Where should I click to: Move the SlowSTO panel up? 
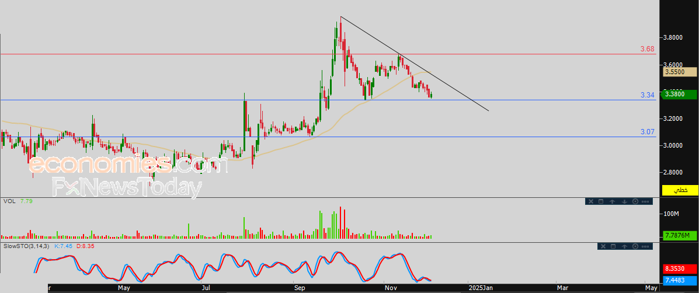[x=624, y=246]
